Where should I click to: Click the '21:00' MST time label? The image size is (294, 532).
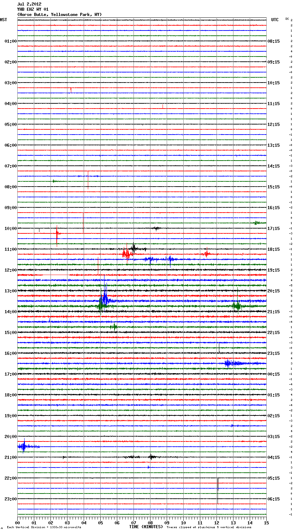click(10, 457)
